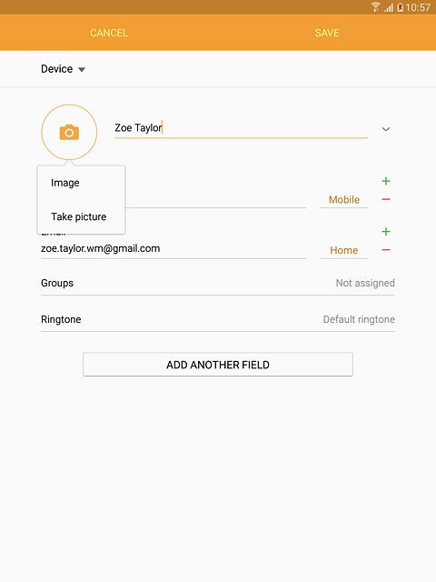Expand name fields with chevron arrow

pyautogui.click(x=386, y=129)
